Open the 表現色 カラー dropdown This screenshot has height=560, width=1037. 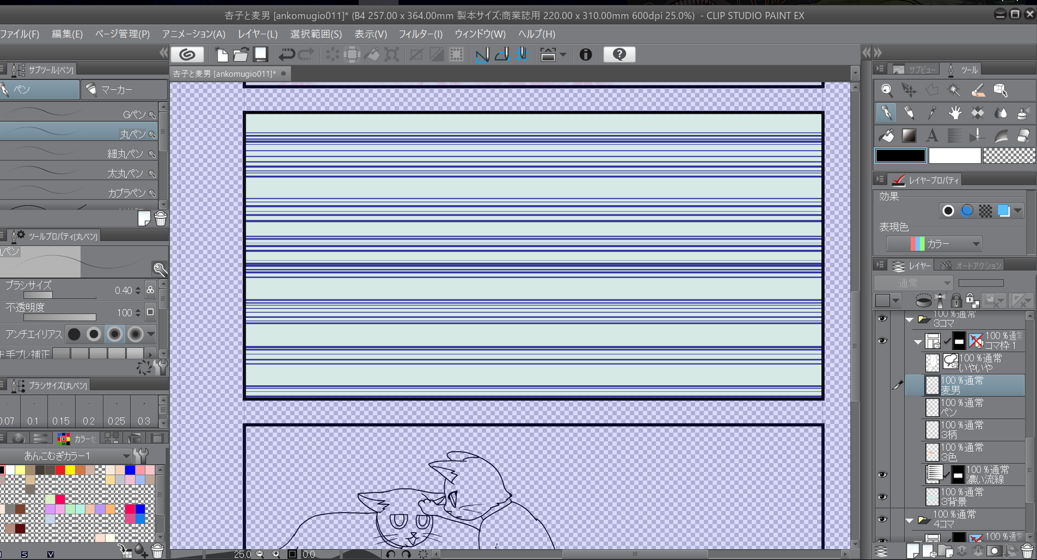click(x=934, y=244)
